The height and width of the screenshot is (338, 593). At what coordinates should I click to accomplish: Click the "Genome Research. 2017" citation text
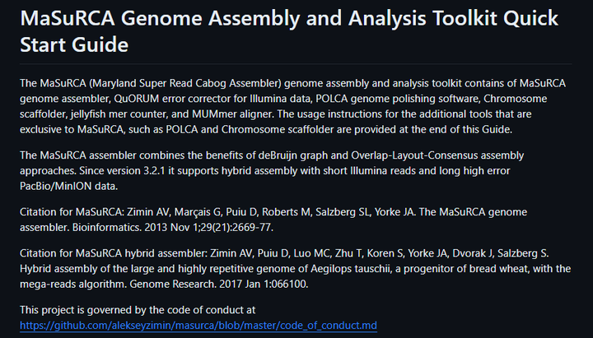tap(191, 283)
